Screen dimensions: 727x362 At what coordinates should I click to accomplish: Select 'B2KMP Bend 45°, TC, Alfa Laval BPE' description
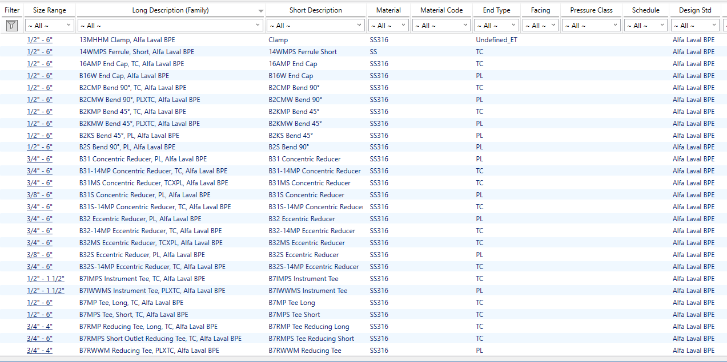(132, 112)
